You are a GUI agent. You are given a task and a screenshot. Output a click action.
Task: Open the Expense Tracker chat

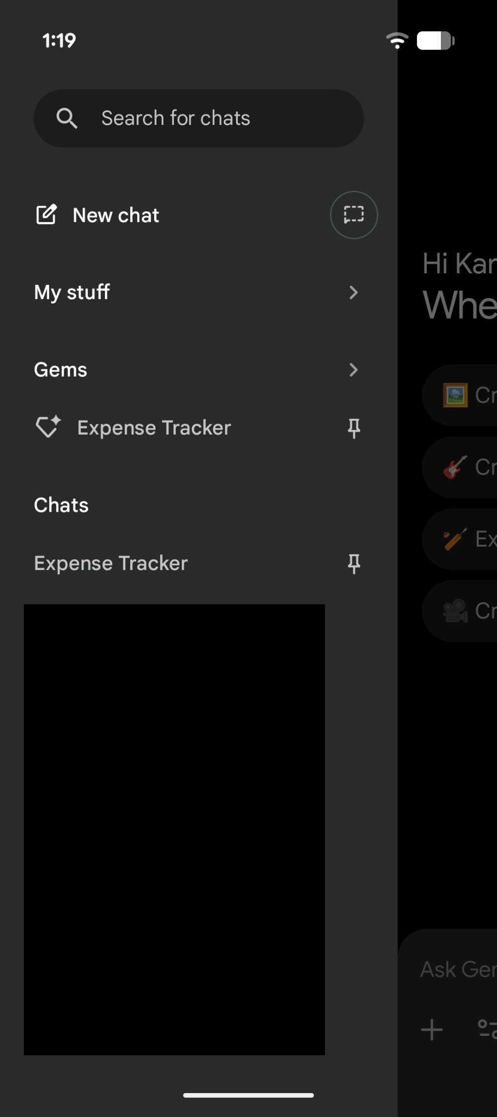pyautogui.click(x=110, y=563)
